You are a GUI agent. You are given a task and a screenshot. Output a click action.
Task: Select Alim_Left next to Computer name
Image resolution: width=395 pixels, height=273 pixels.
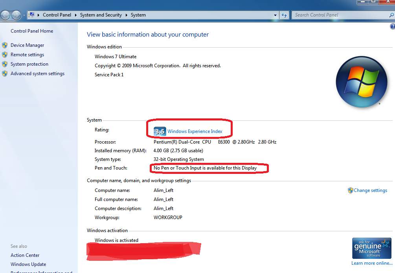pyautogui.click(x=164, y=190)
